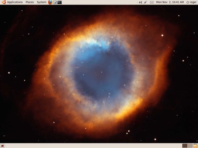Image resolution: width=198 pixels, height=148 pixels.
Task: Open the help launcher beside Firefox
Action: point(55,2)
